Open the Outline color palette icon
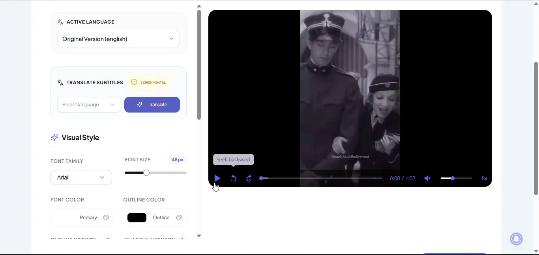Viewport: 539px width, 255px height. click(179, 218)
